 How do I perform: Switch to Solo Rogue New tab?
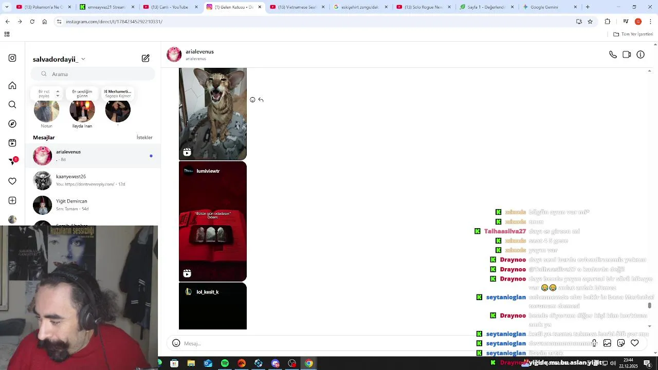pos(423,7)
